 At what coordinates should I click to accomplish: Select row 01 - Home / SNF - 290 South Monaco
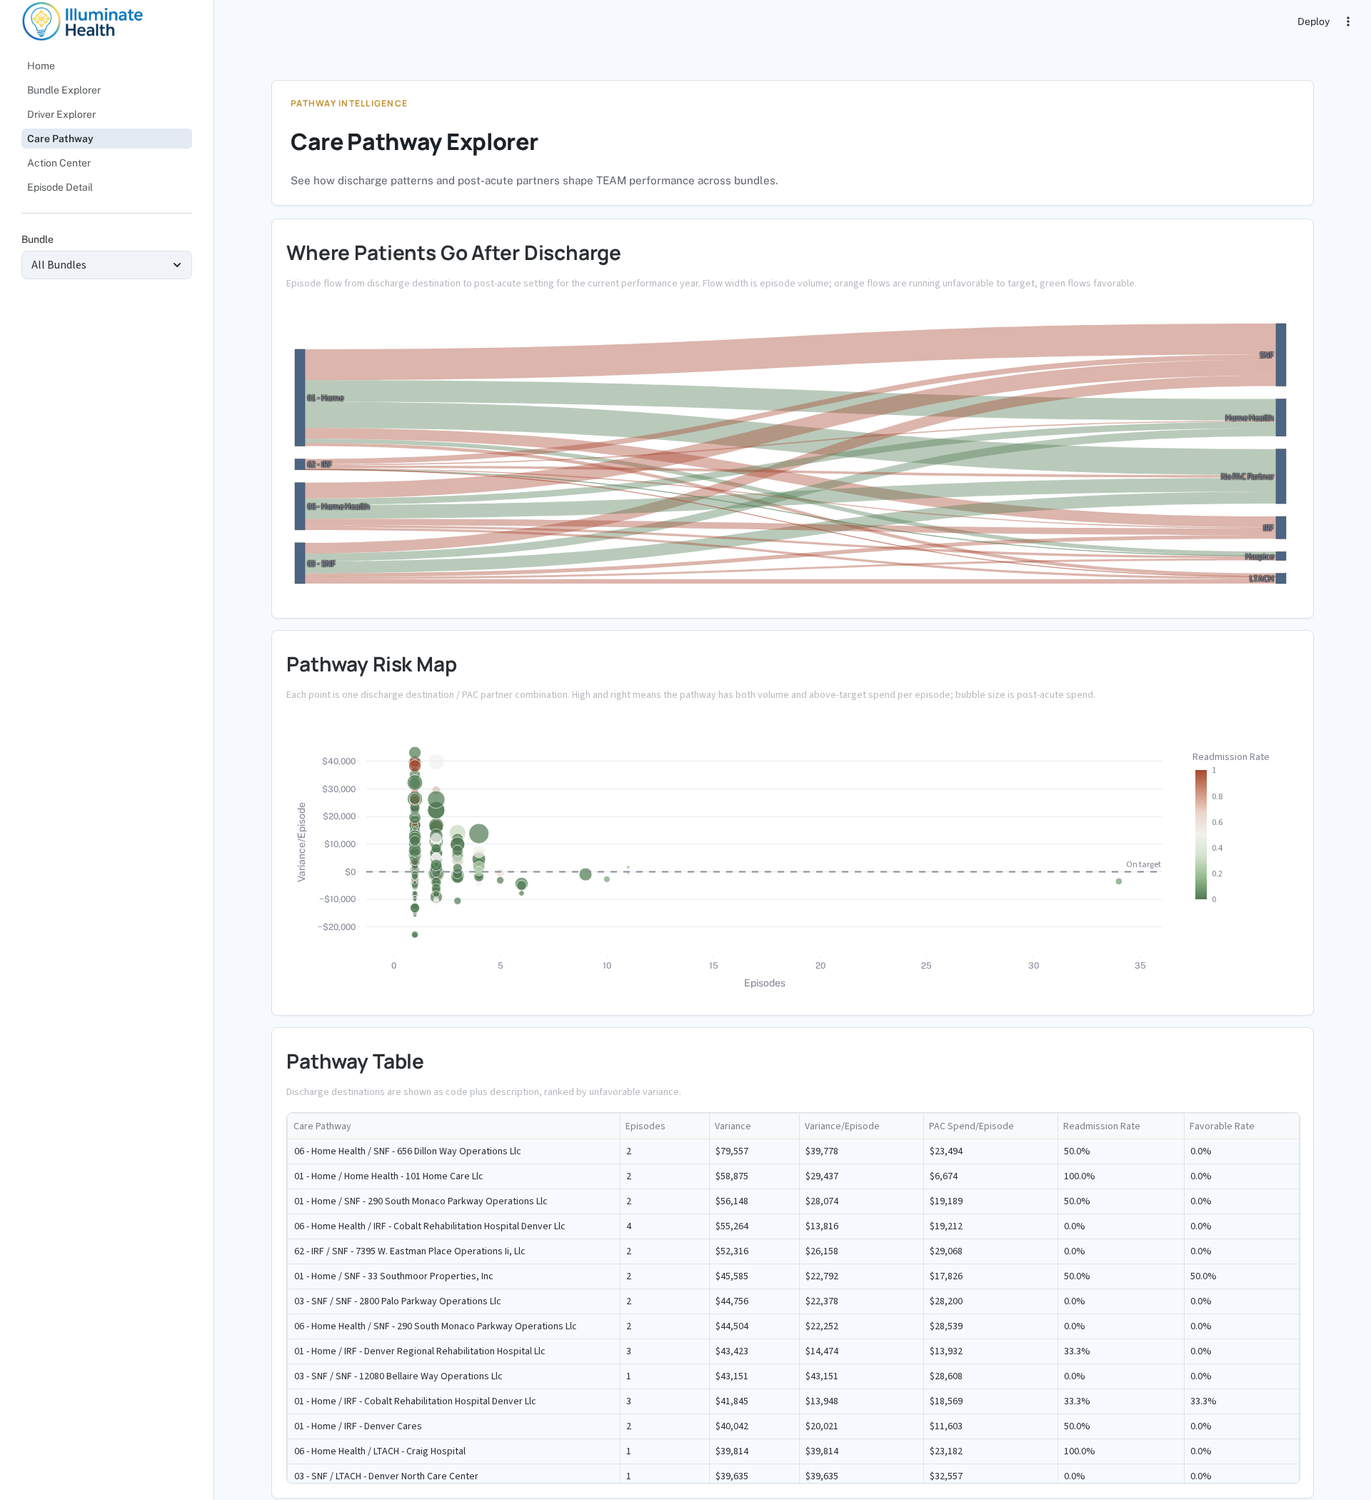(x=793, y=1201)
